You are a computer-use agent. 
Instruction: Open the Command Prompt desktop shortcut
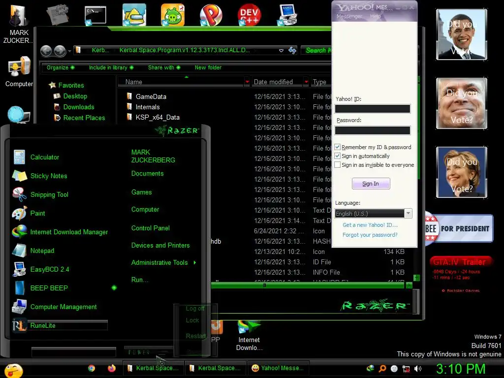point(95,15)
